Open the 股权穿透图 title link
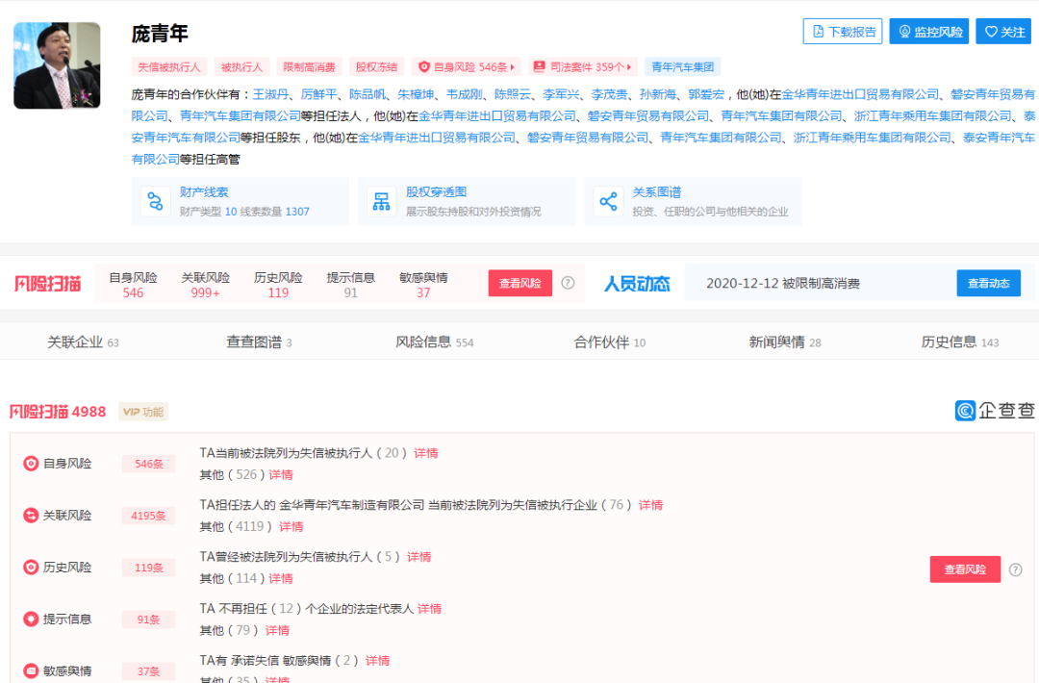Image resolution: width=1039 pixels, height=683 pixels. click(436, 192)
